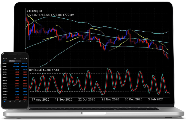
Task: Open the Chart tab icon on phone
Action: 10,102
